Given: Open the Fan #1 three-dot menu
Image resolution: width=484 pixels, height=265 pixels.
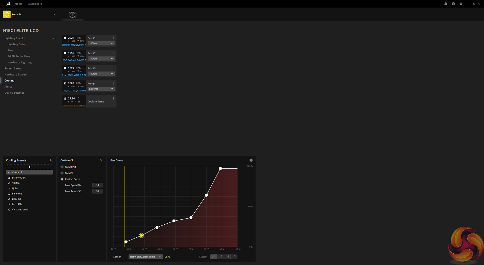Looking at the screenshot, I should [113, 38].
